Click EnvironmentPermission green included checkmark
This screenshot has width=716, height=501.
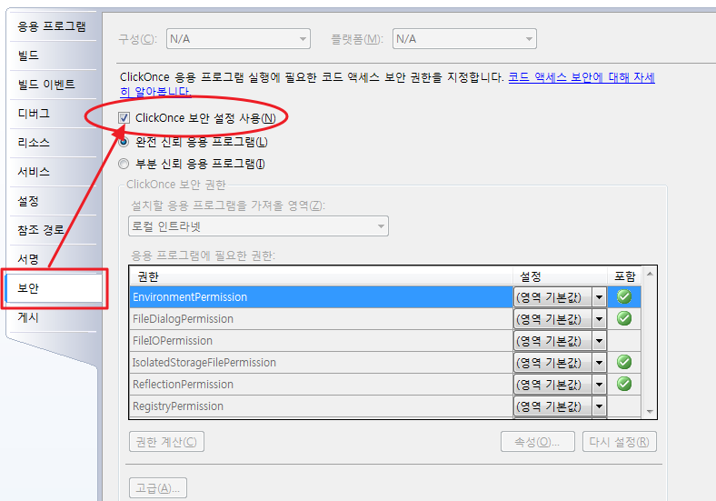(x=624, y=296)
